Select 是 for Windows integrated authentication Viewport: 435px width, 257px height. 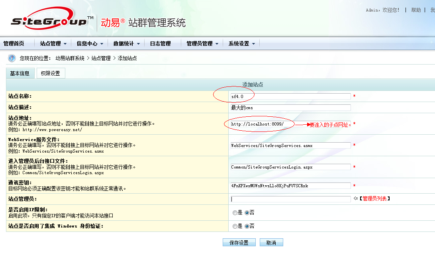(x=235, y=226)
